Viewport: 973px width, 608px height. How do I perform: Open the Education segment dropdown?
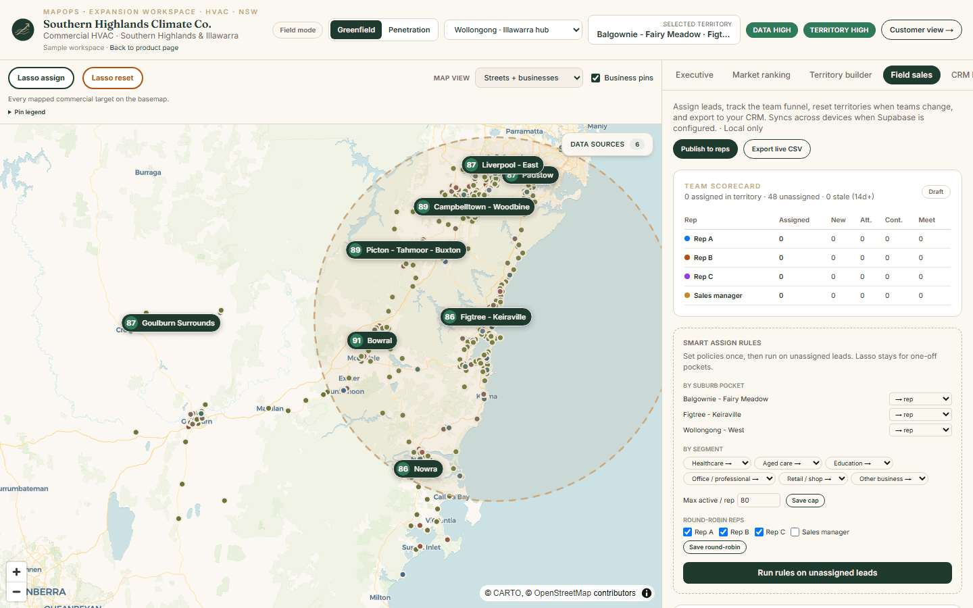pos(859,463)
